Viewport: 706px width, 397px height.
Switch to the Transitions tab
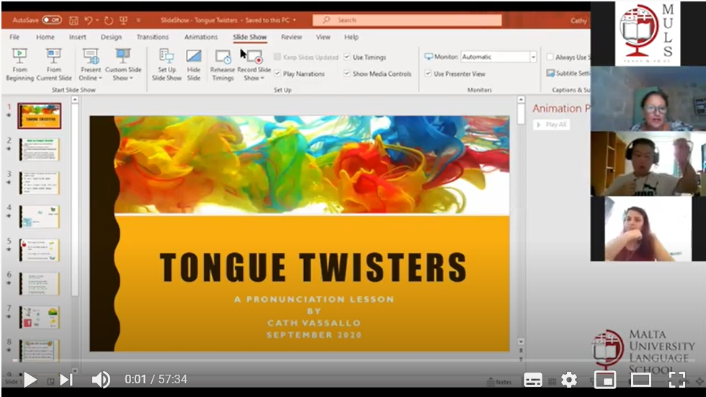tap(153, 37)
